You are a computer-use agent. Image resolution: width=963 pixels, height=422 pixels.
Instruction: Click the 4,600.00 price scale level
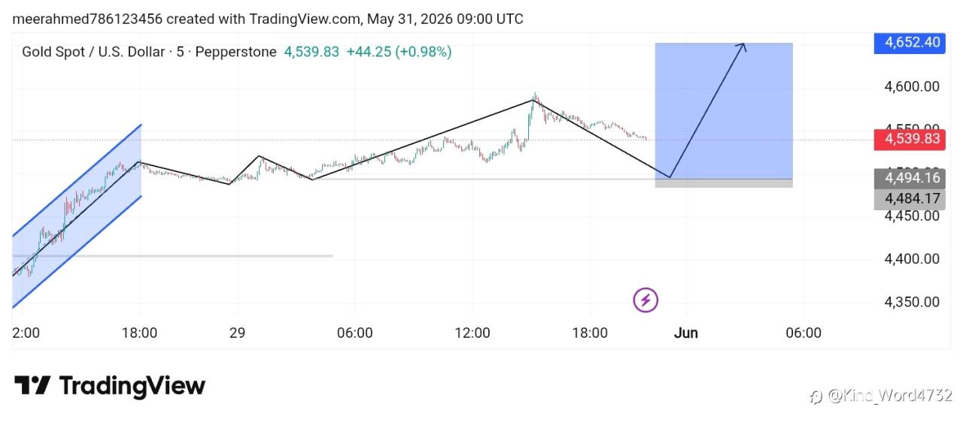point(912,86)
